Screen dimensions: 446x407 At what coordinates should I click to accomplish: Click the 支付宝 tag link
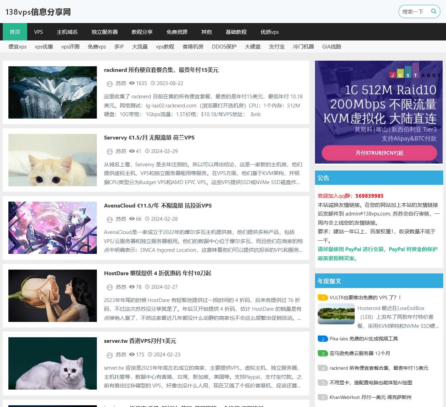(277, 46)
